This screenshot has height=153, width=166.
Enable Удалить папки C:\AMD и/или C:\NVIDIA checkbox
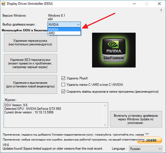tap(63, 84)
